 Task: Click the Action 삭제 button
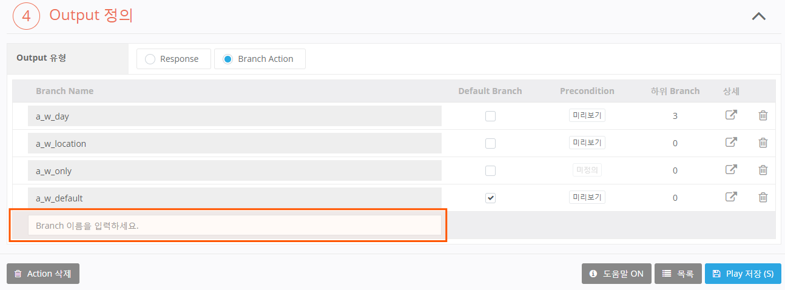(x=43, y=274)
